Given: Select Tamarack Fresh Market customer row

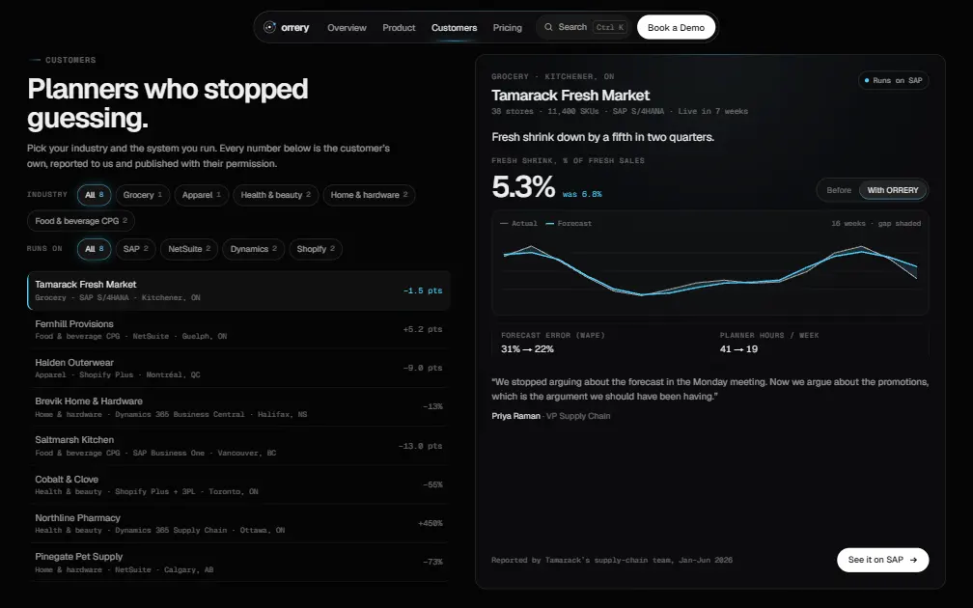Looking at the screenshot, I should (239, 290).
